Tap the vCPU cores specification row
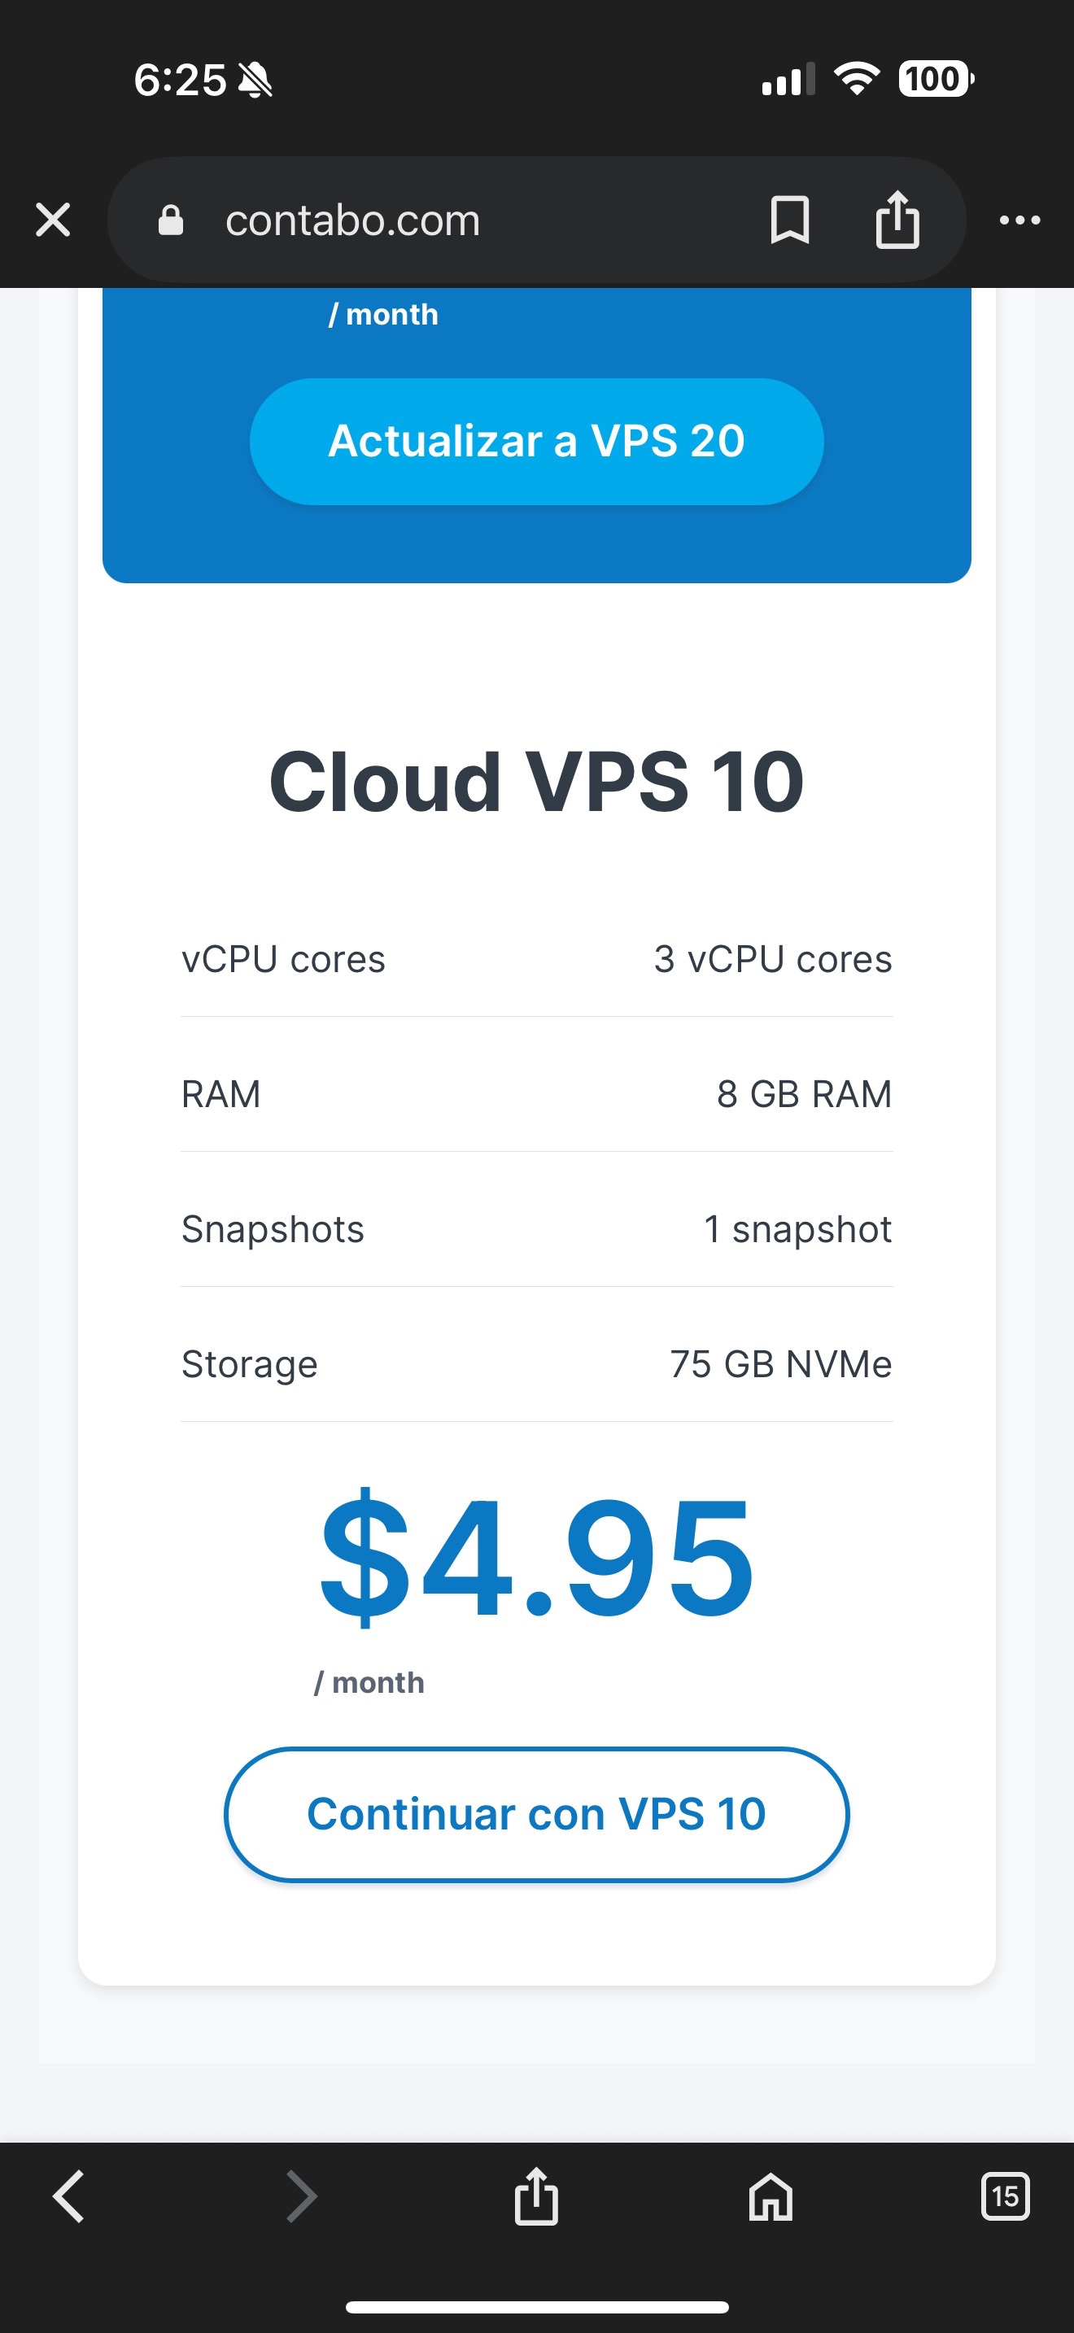The height and width of the screenshot is (2333, 1074). click(536, 959)
